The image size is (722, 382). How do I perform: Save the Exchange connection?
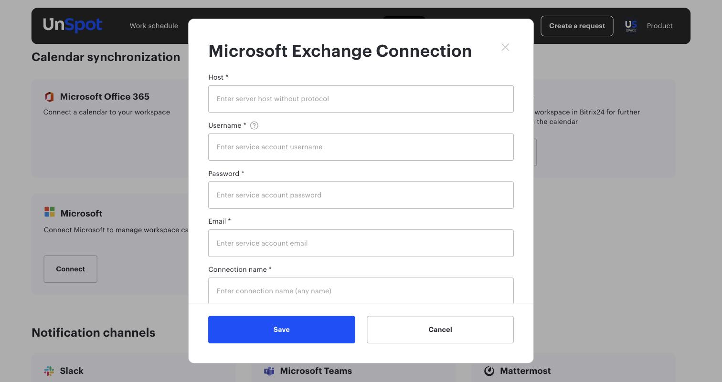pyautogui.click(x=282, y=330)
